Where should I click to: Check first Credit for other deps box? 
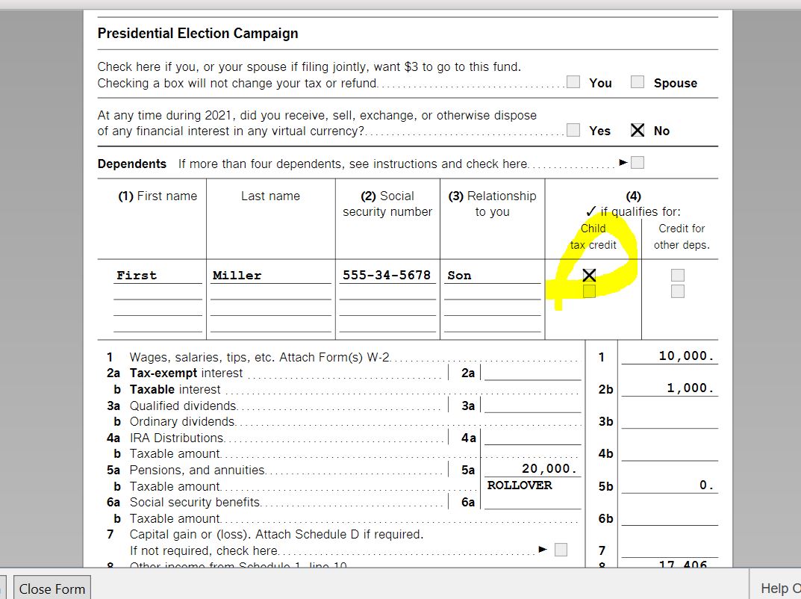click(x=677, y=276)
